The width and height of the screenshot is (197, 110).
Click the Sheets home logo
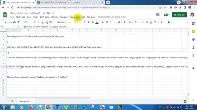[5, 15]
